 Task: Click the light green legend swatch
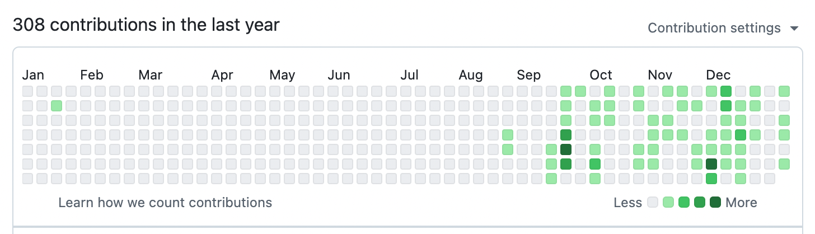[668, 203]
